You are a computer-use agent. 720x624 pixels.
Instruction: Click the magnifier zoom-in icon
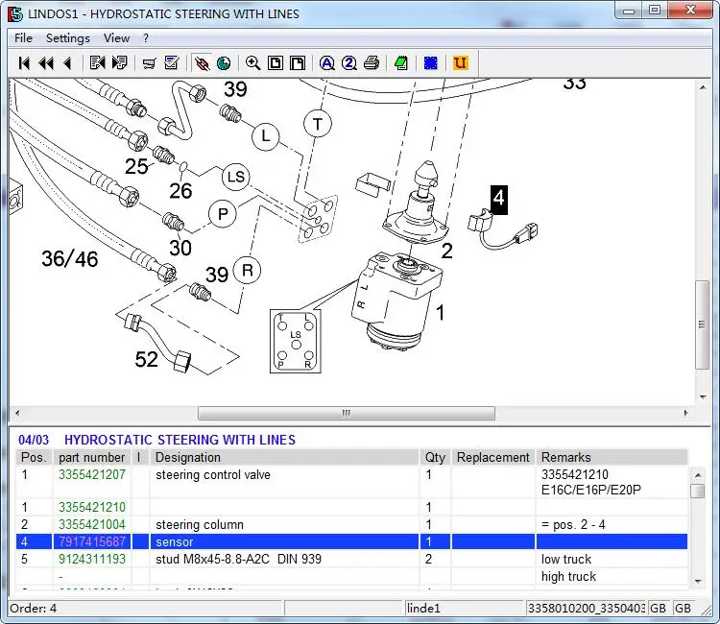[x=252, y=63]
